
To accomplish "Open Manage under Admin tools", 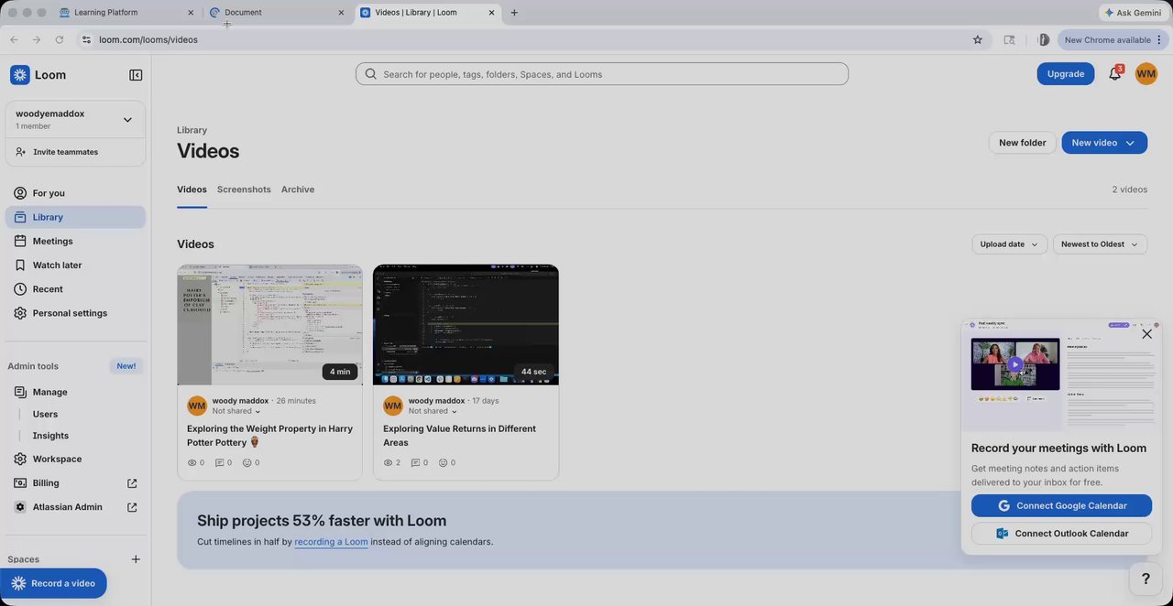I will pos(75,392).
